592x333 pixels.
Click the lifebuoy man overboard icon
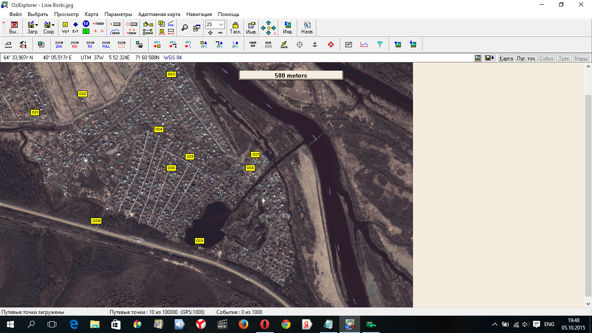click(x=331, y=44)
